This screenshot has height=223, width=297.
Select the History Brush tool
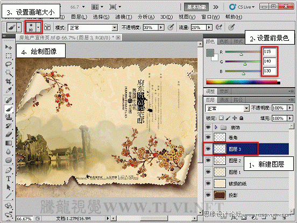8,126
